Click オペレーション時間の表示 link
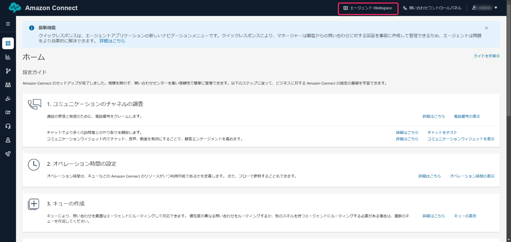Image resolution: width=511 pixels, height=242 pixels. (x=472, y=176)
